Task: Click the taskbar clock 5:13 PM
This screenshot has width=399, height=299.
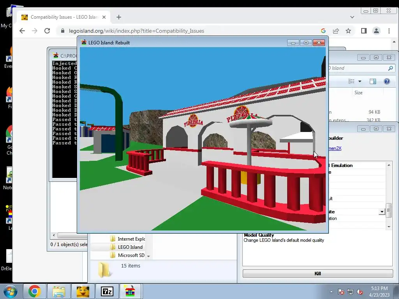Action: (379, 288)
